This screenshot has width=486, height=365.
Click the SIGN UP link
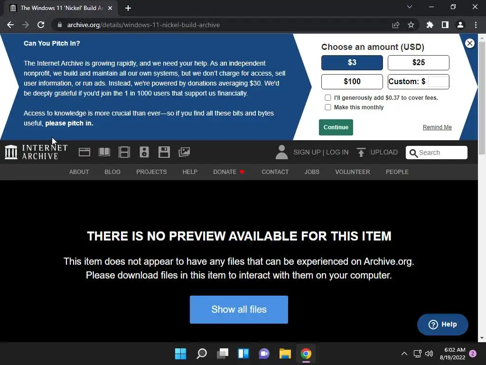[x=307, y=153]
